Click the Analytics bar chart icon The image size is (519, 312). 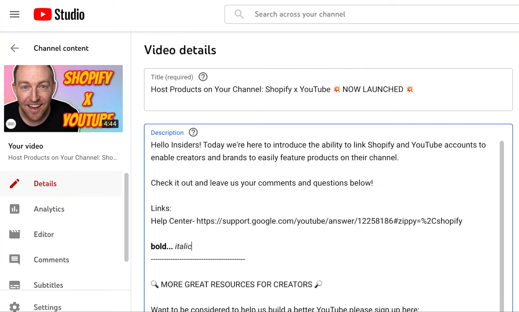click(x=14, y=209)
